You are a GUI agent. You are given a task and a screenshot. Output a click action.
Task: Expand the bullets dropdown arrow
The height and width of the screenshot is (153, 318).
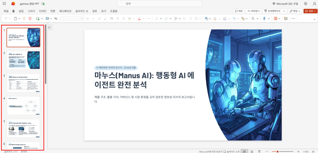point(161,18)
